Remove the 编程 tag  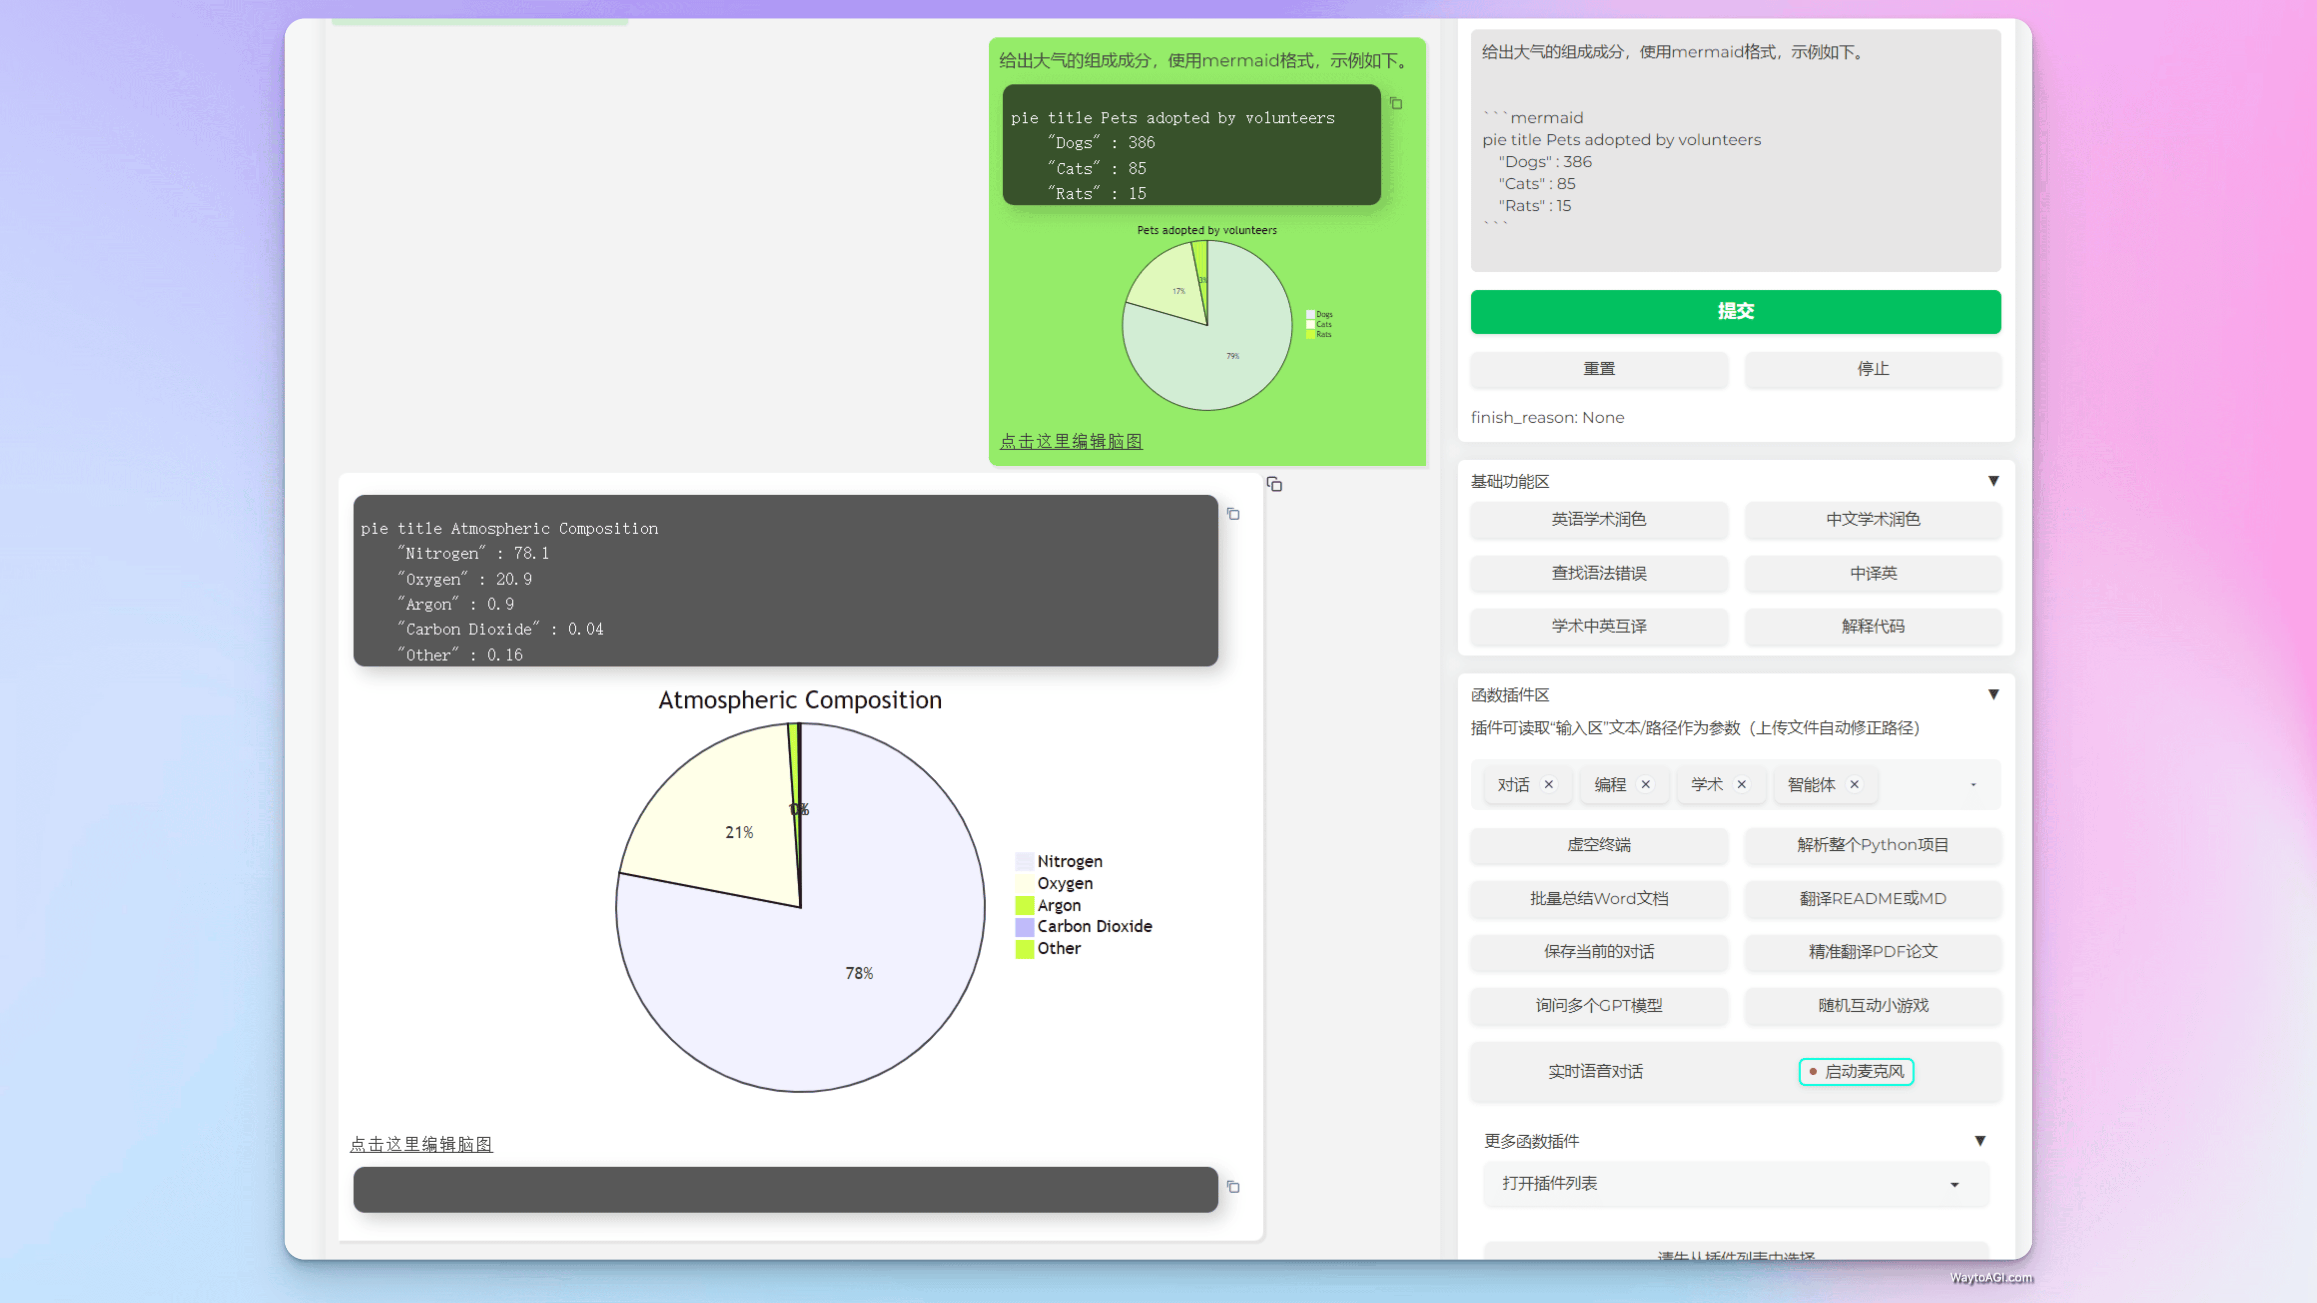(1645, 784)
